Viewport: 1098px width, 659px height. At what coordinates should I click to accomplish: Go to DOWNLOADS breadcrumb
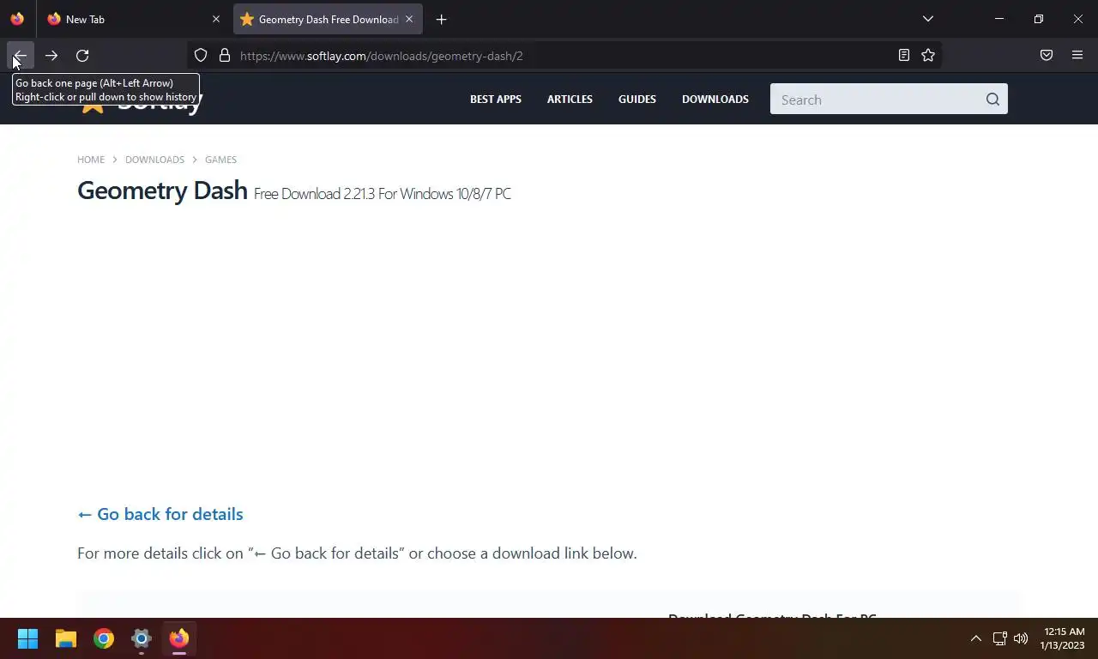tap(154, 160)
